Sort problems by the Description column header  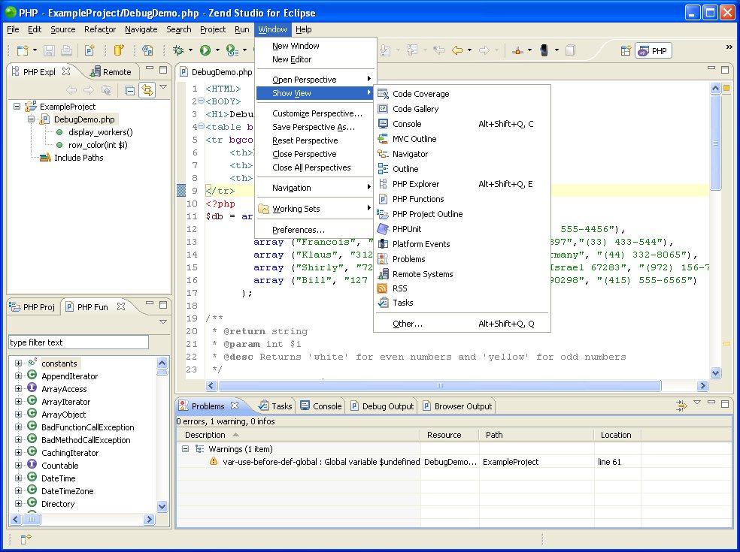205,435
